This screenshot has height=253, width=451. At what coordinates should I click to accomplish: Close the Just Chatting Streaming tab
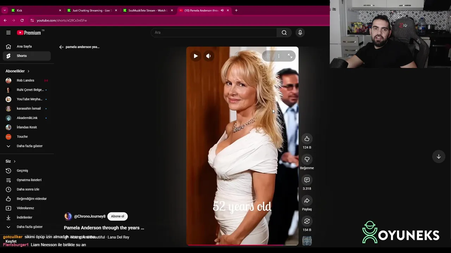point(116,11)
